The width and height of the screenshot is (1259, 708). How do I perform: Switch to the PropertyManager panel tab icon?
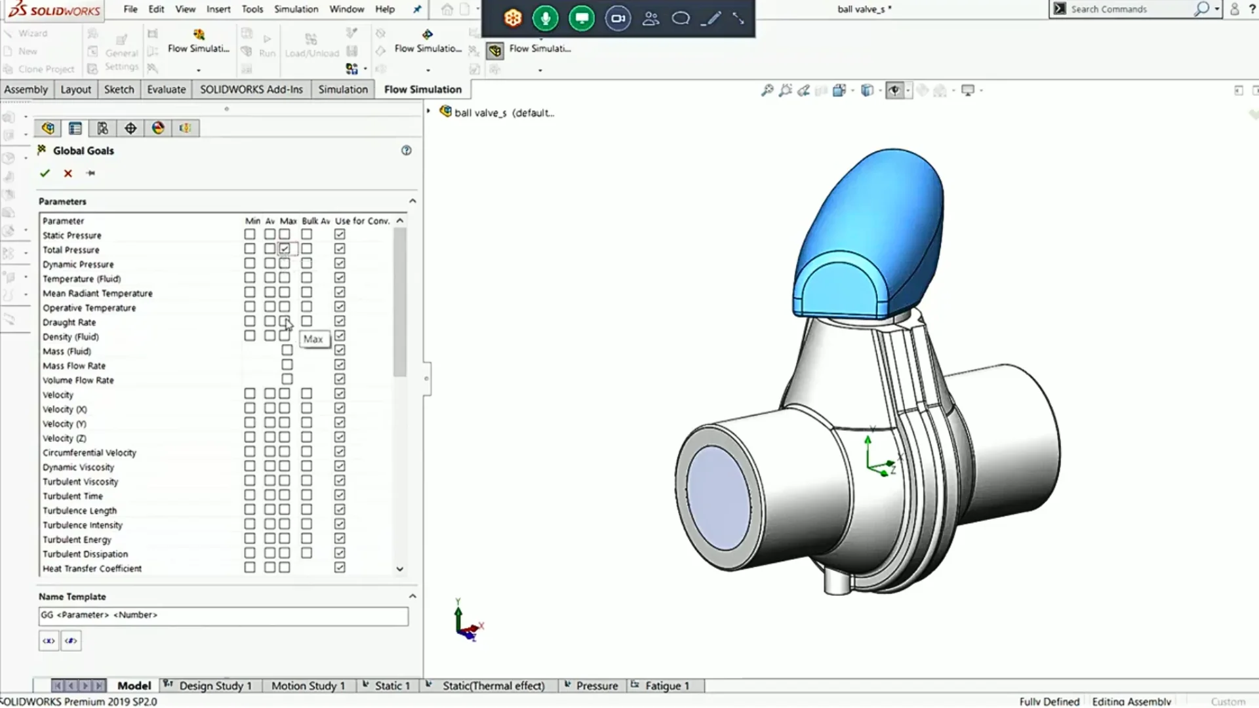(x=75, y=128)
